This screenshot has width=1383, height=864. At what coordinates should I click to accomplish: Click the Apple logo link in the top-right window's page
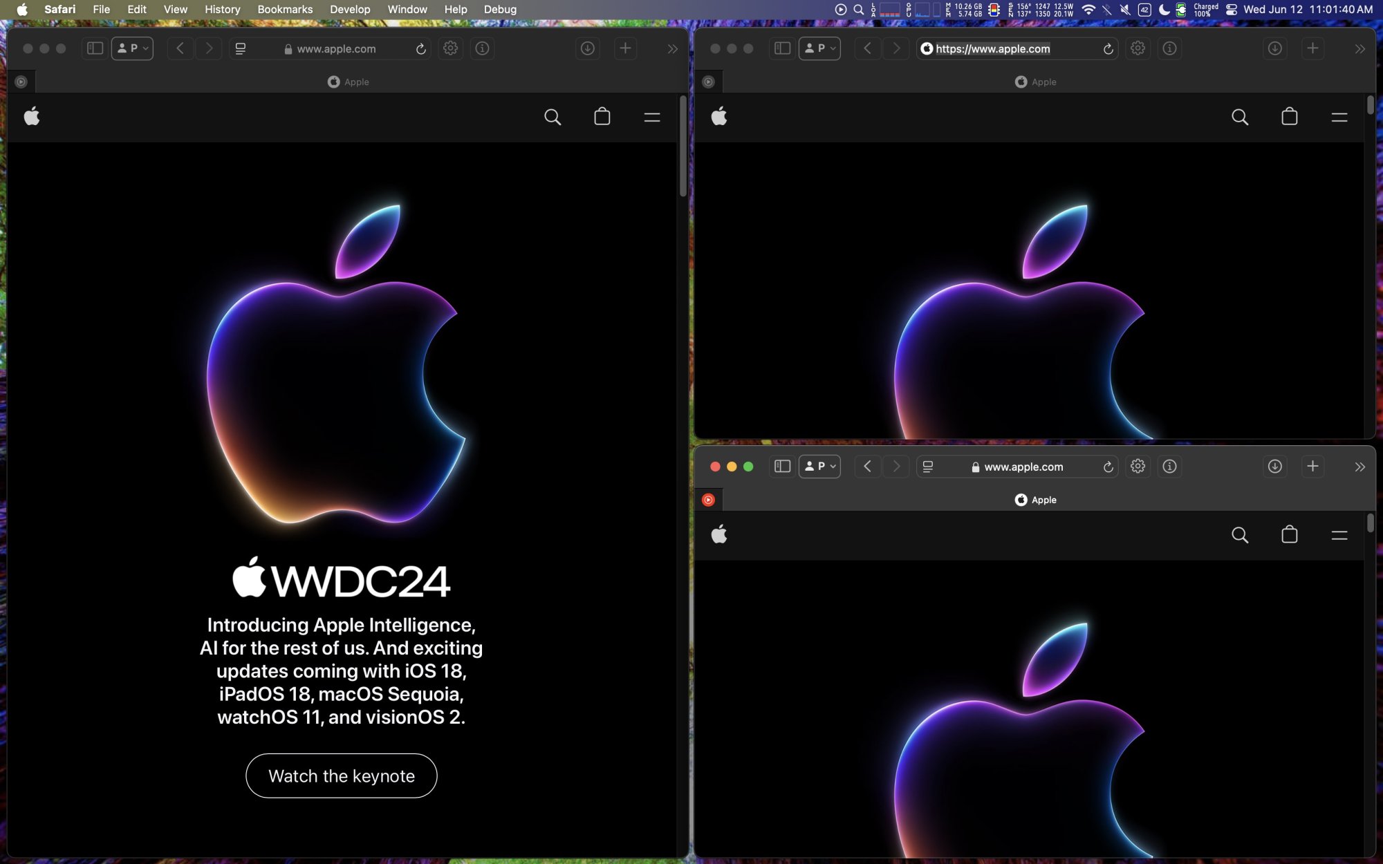[x=719, y=117]
